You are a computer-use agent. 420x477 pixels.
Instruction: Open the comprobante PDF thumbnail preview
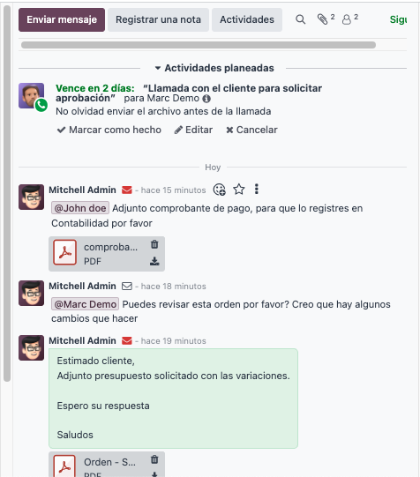64,252
